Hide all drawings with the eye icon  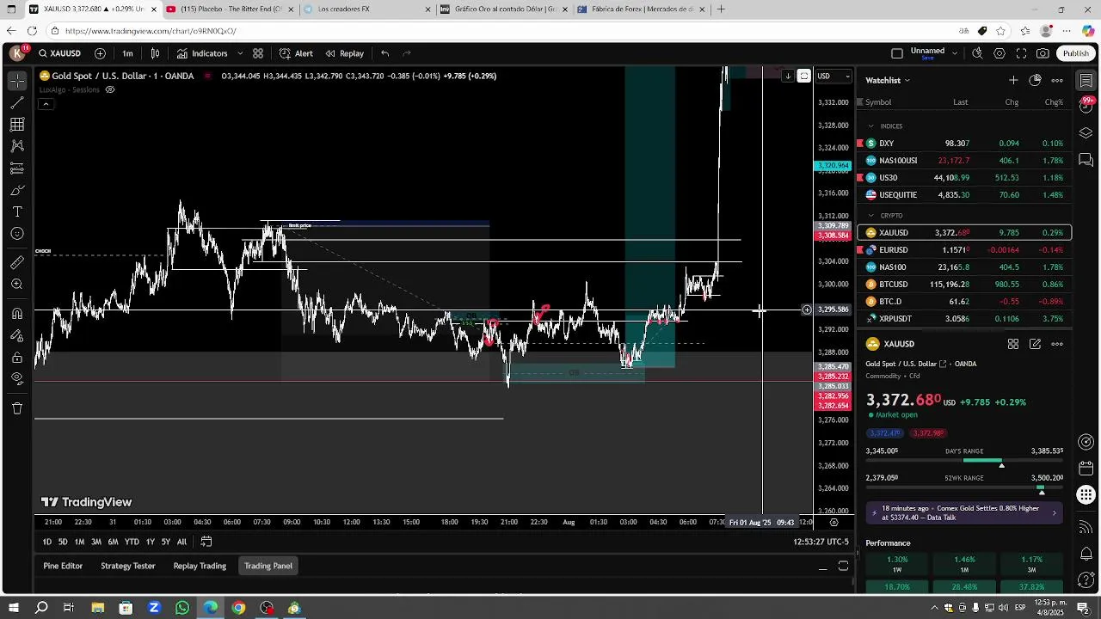click(x=17, y=378)
